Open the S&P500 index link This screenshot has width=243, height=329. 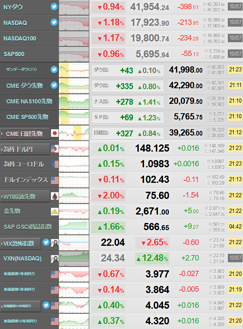[14, 54]
